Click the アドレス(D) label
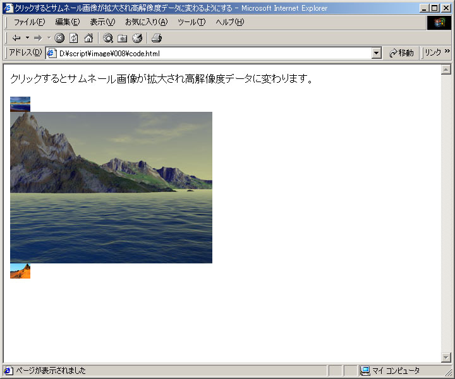The height and width of the screenshot is (379, 455). 25,52
